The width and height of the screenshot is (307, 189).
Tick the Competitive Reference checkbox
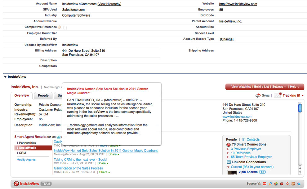tap(65, 28)
